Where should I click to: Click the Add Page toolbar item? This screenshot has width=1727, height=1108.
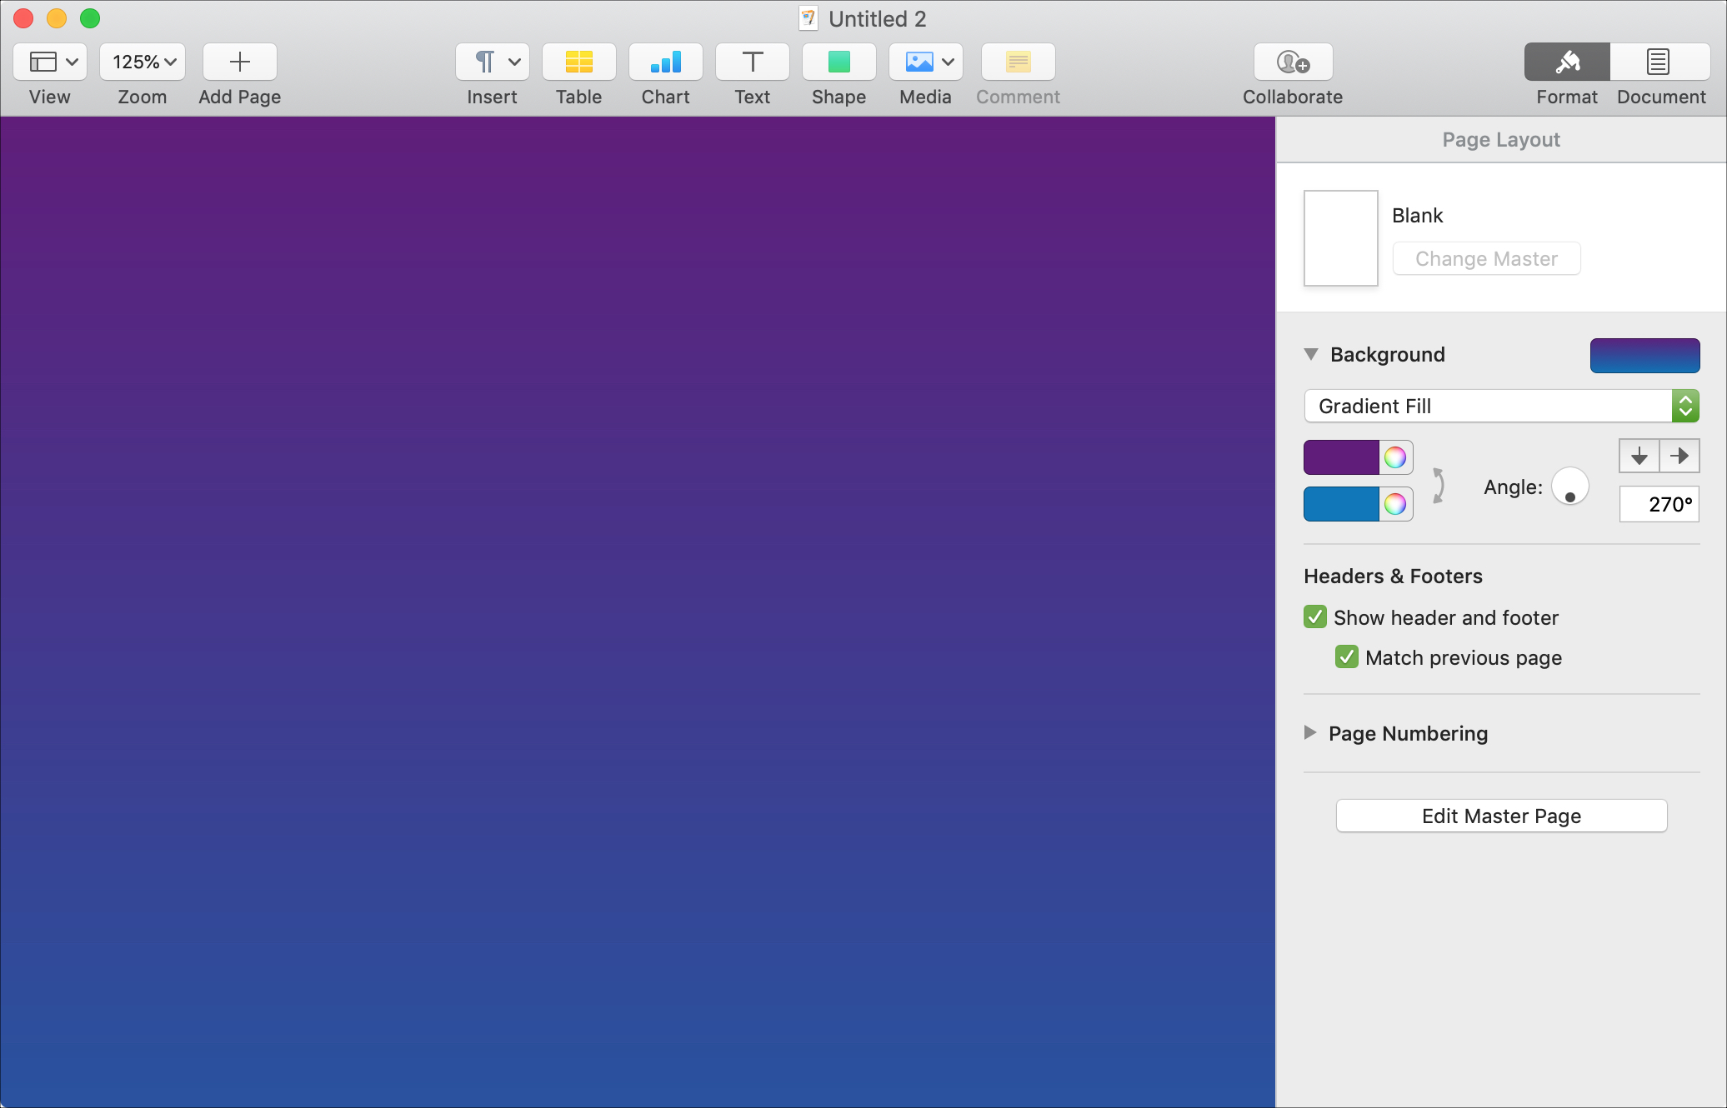(239, 73)
